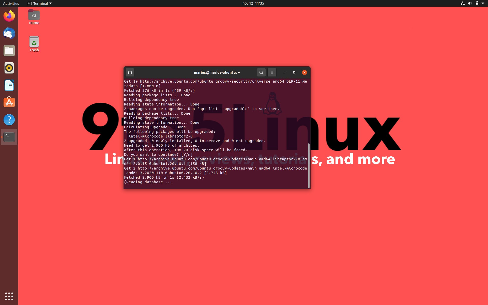Open the terminal hamburger menu

point(272,72)
